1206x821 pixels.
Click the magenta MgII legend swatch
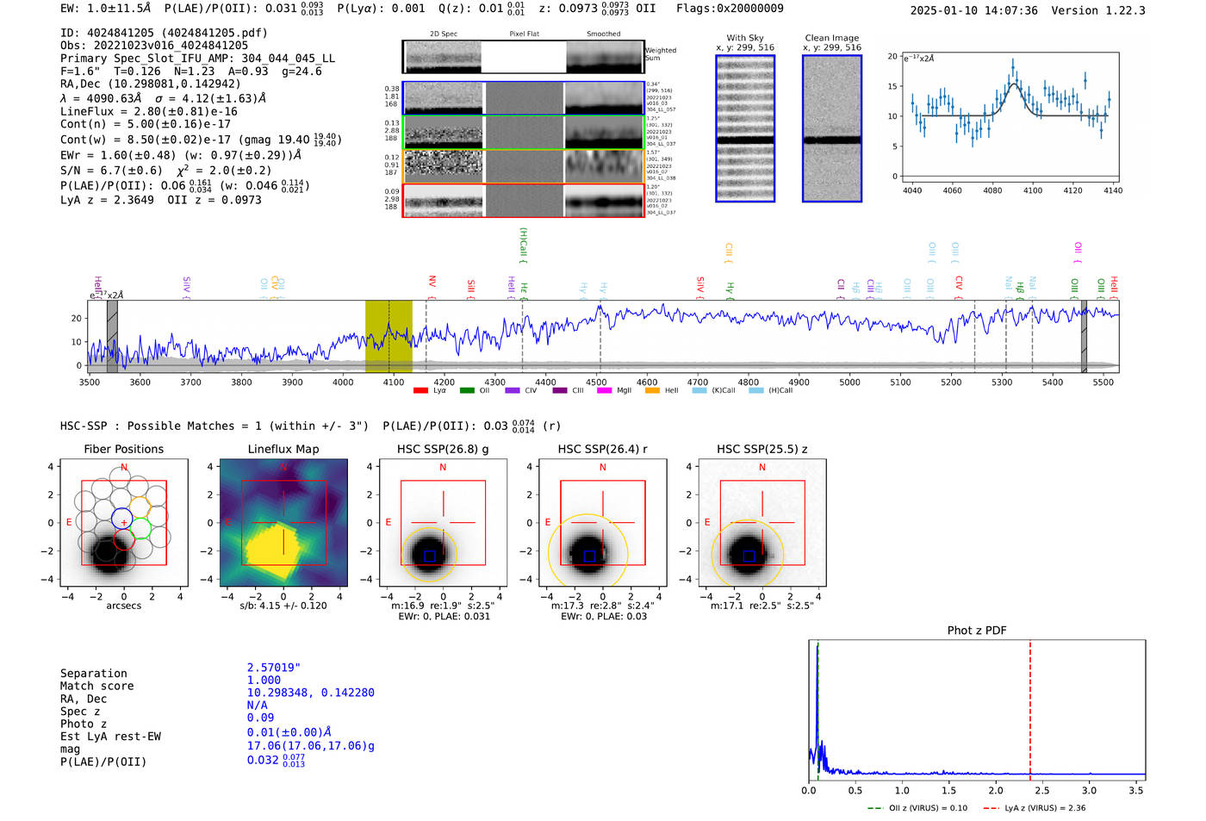tap(604, 391)
